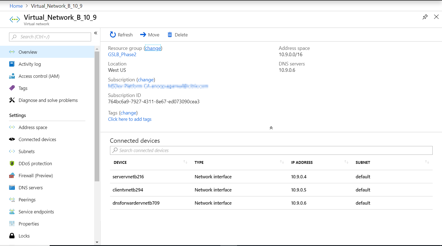Click the Delete trash can icon
The height and width of the screenshot is (246, 442).
pyautogui.click(x=170, y=35)
